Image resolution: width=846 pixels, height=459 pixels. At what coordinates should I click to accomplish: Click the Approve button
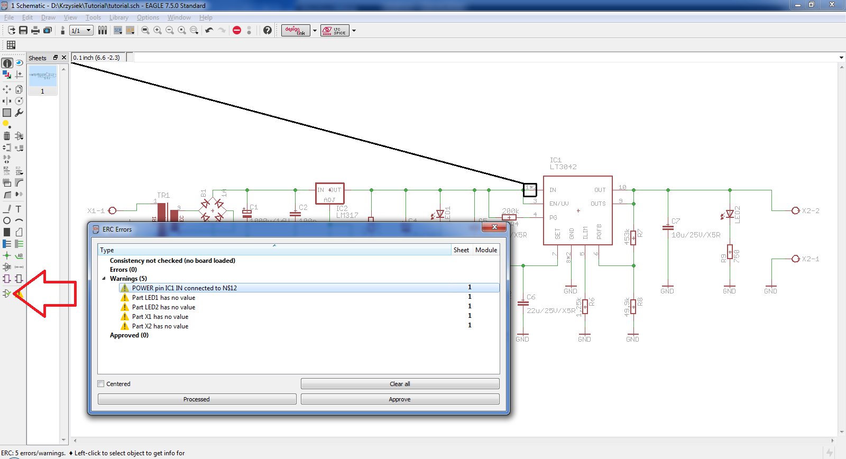[400, 399]
